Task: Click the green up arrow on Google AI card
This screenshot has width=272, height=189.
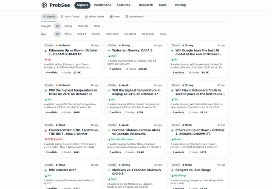Action: 172,51
